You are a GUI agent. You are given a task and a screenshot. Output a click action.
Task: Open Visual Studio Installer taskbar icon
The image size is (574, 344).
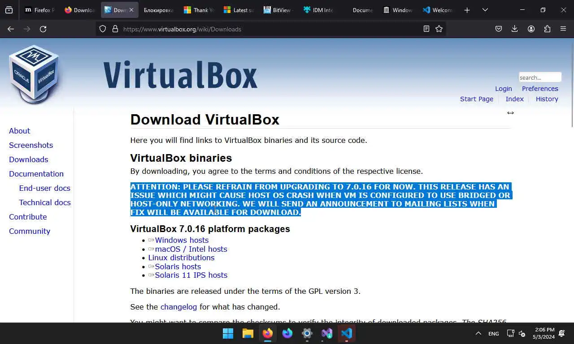327,333
